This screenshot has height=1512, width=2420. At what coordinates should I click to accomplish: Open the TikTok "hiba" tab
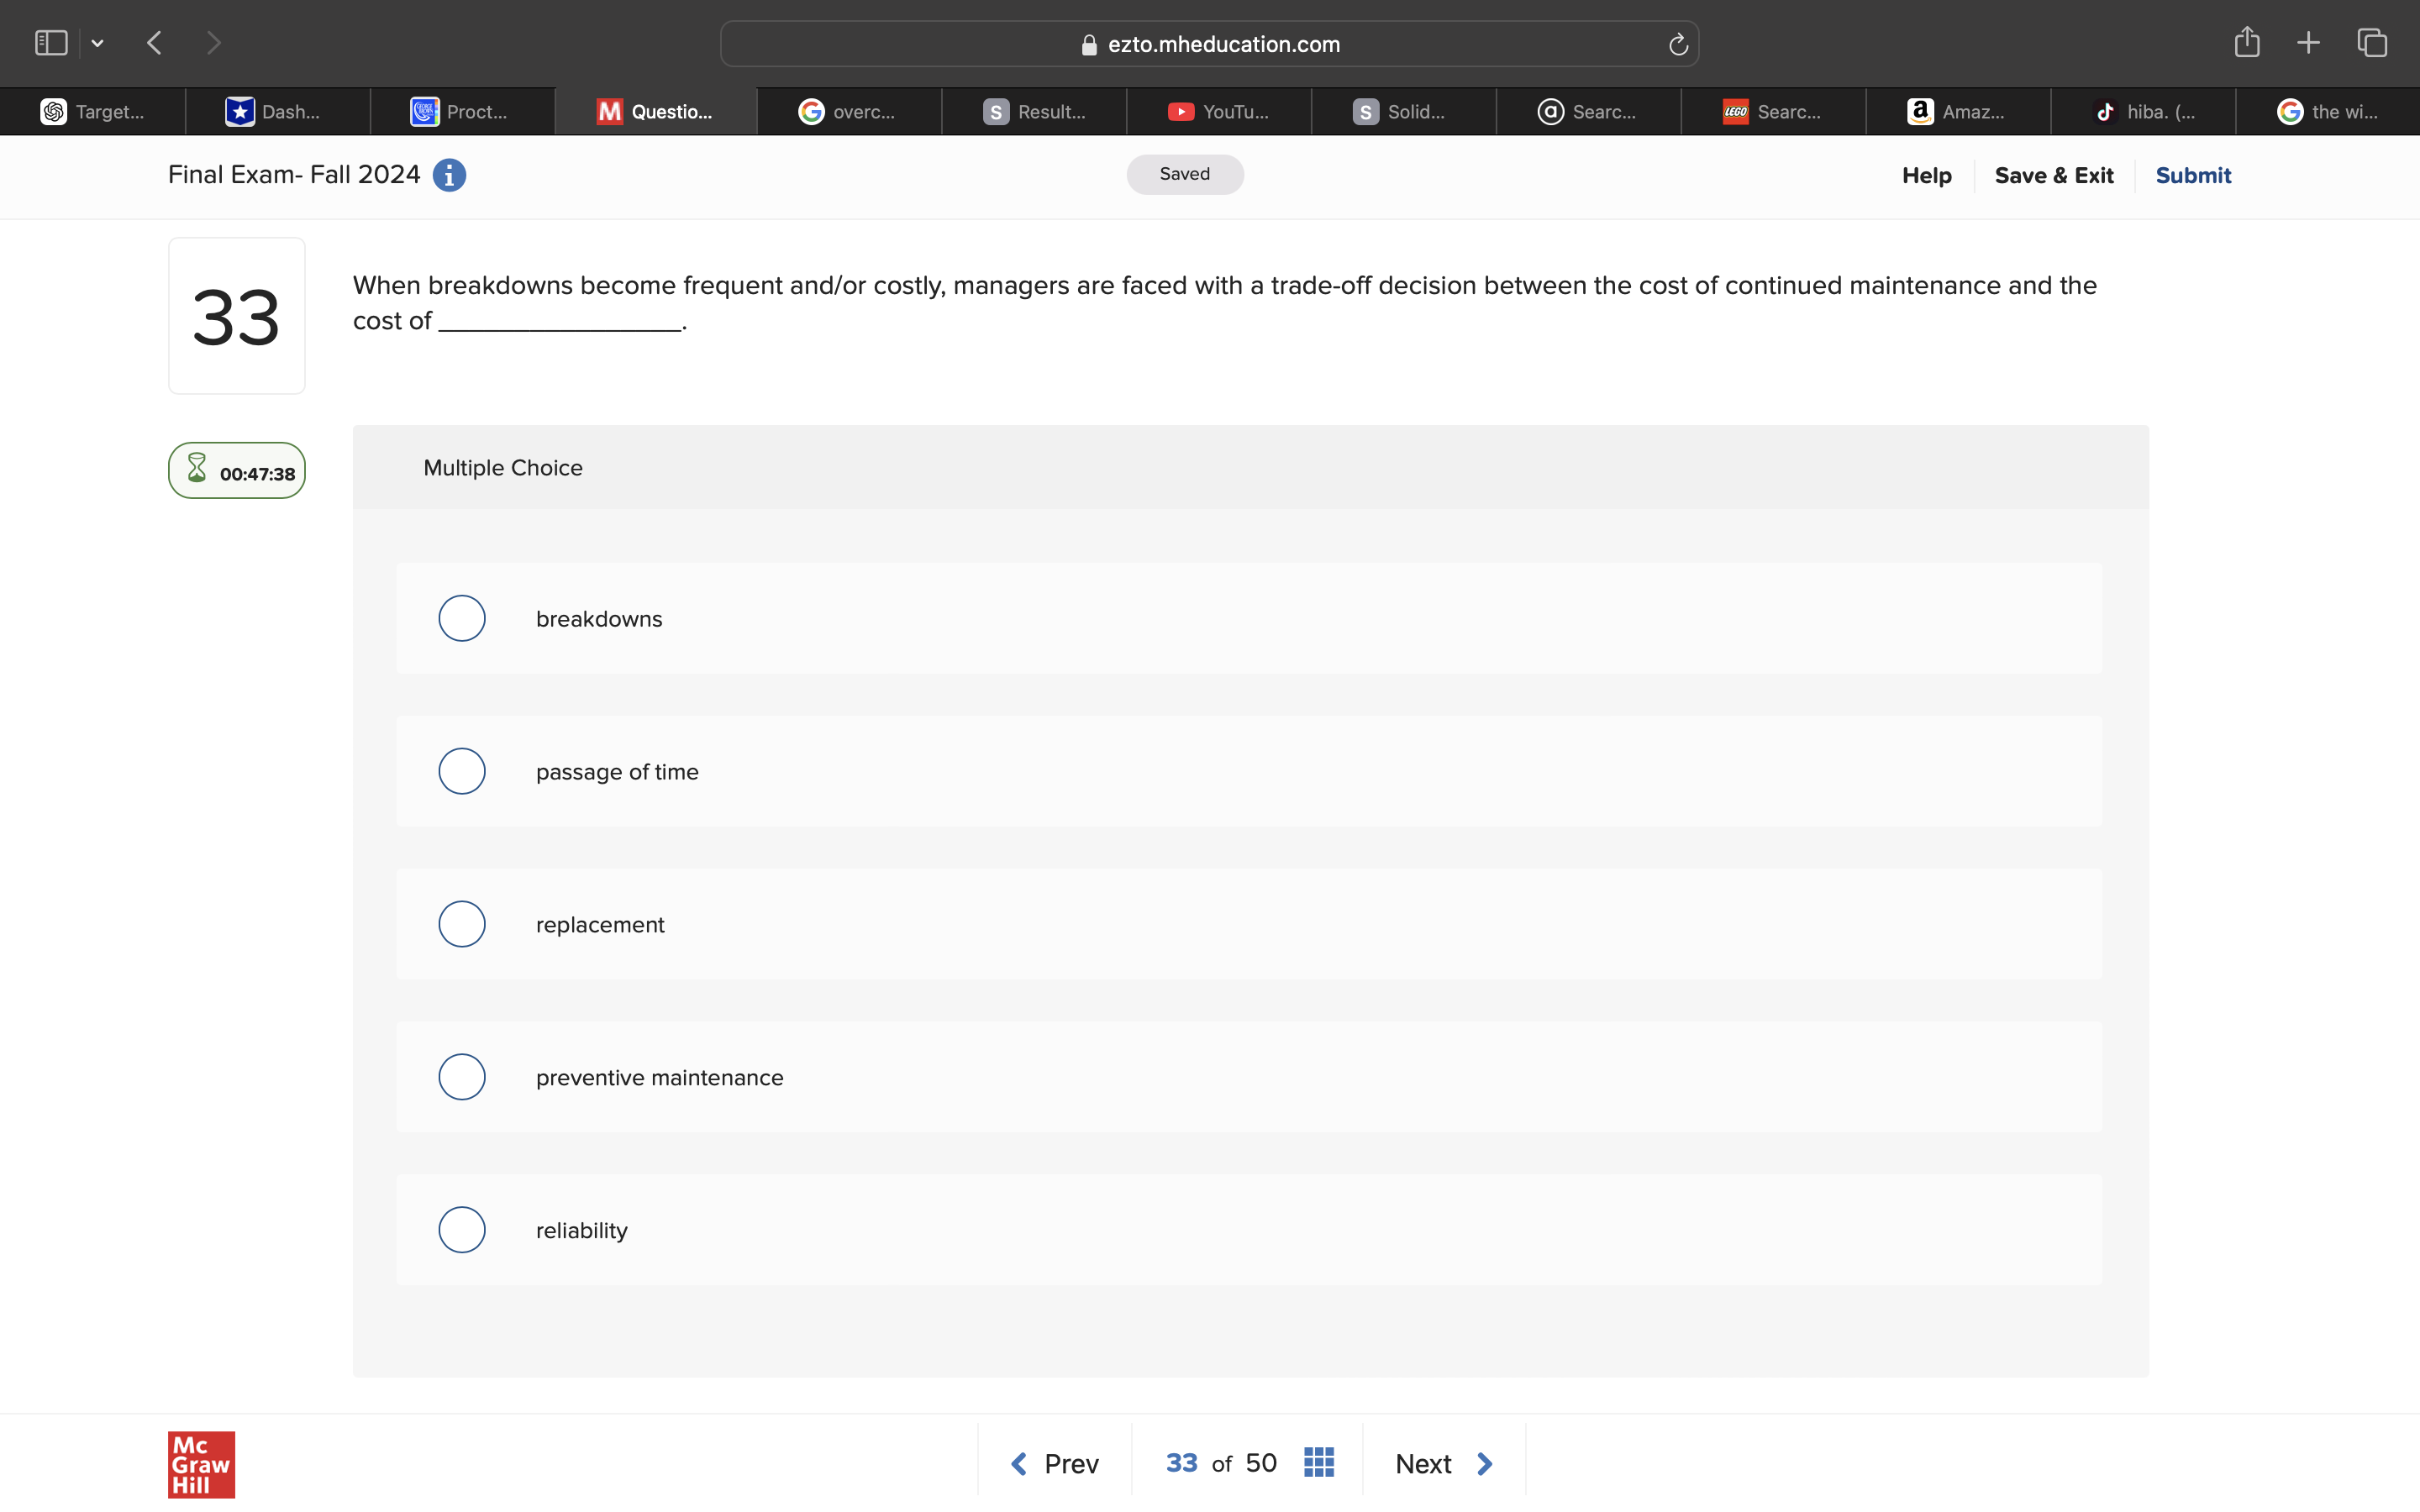[x=2145, y=111]
